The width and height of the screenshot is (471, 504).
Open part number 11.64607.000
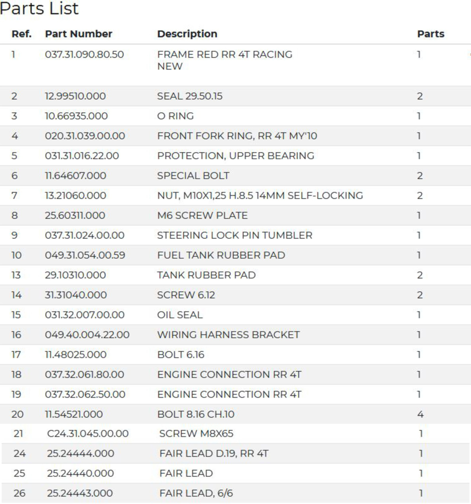(x=76, y=176)
